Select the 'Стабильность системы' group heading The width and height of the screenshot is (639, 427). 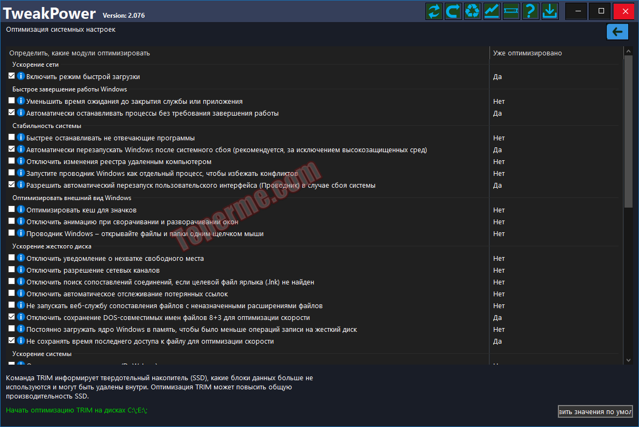[x=47, y=126]
